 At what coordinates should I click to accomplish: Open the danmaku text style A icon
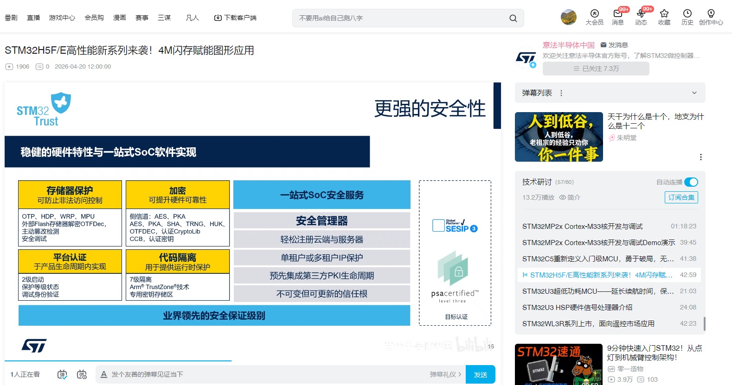104,374
